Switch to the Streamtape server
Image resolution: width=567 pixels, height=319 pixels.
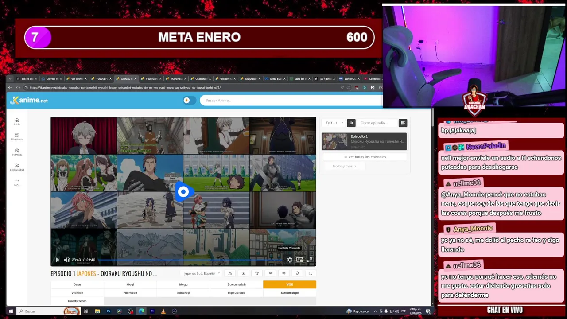(x=290, y=293)
